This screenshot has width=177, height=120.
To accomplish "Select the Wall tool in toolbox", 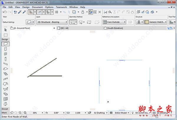I will pos(6,44).
